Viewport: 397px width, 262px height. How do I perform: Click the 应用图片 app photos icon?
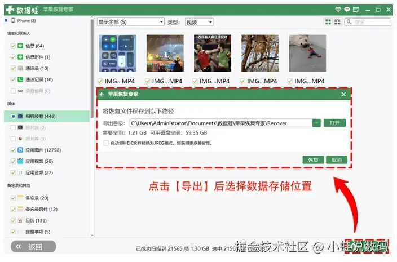coord(20,150)
